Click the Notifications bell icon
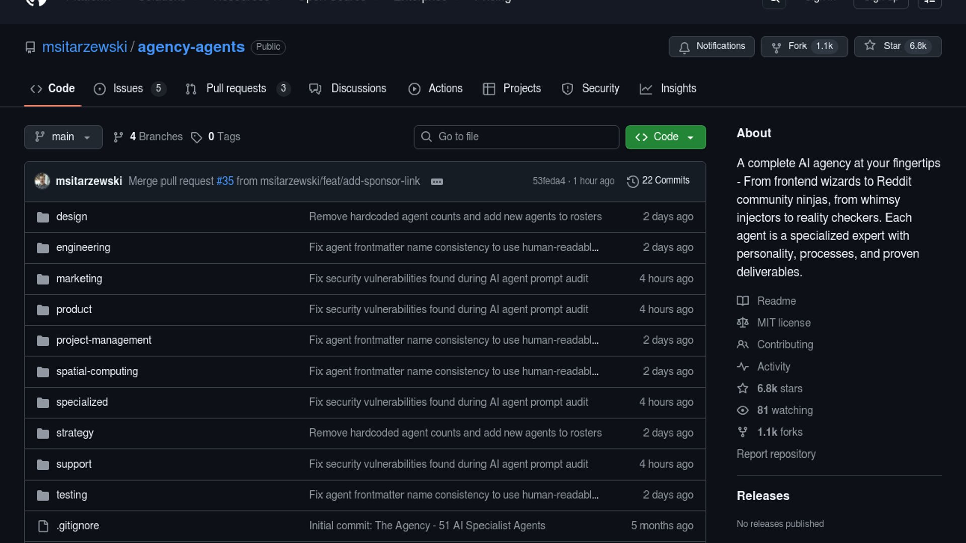This screenshot has width=966, height=543. [x=684, y=47]
